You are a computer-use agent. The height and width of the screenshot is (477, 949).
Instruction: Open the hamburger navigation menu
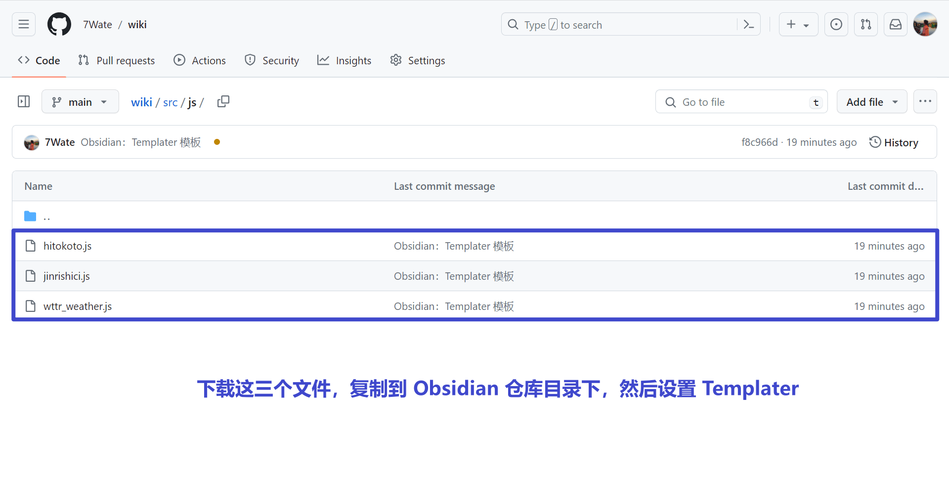24,24
